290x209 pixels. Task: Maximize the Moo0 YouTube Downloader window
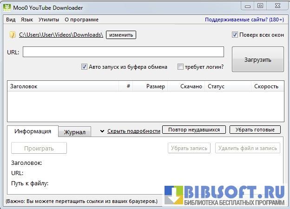tap(260, 6)
